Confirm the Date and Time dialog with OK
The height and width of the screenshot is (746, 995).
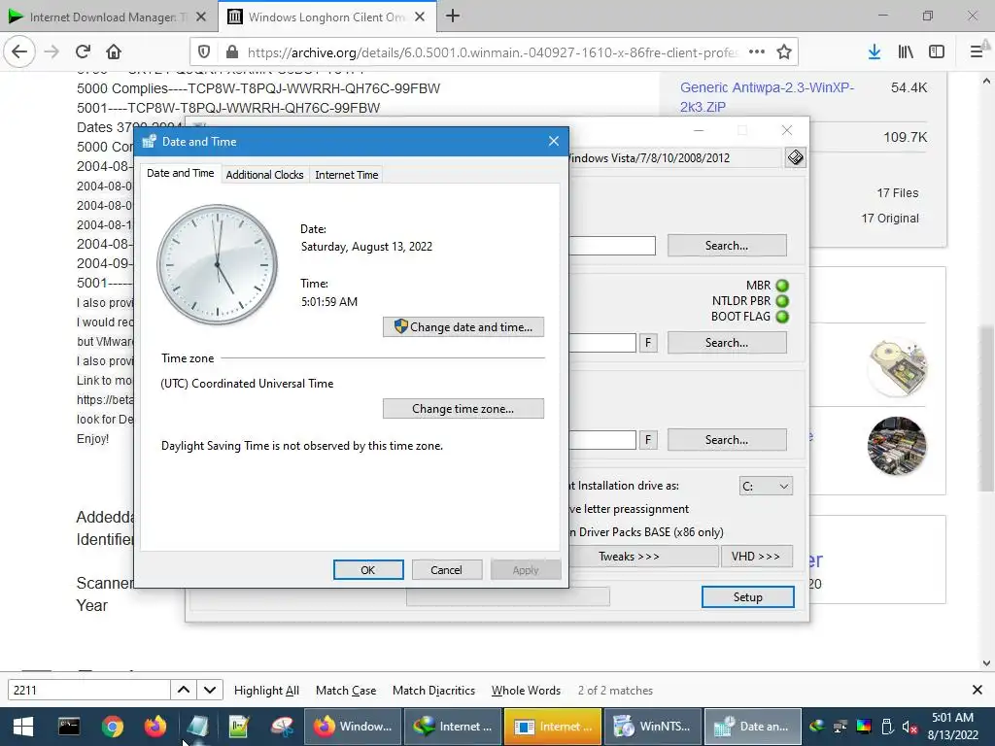coord(368,569)
